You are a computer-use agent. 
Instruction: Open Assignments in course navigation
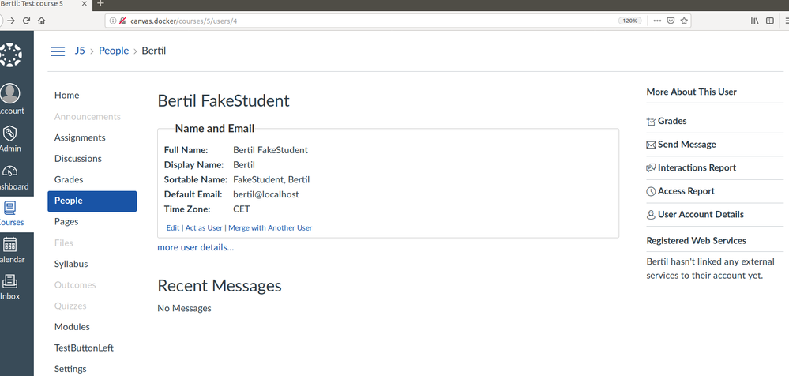80,137
